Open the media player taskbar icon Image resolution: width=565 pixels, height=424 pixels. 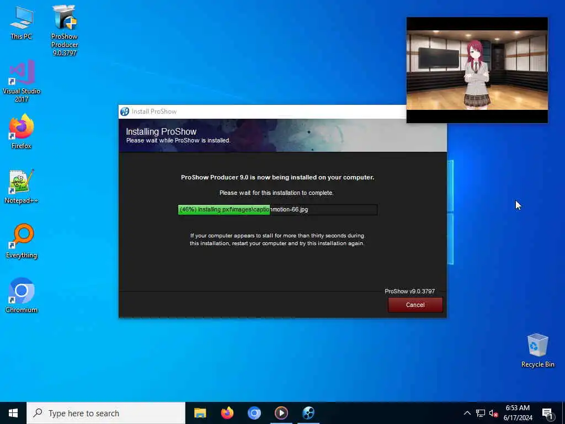tap(281, 413)
